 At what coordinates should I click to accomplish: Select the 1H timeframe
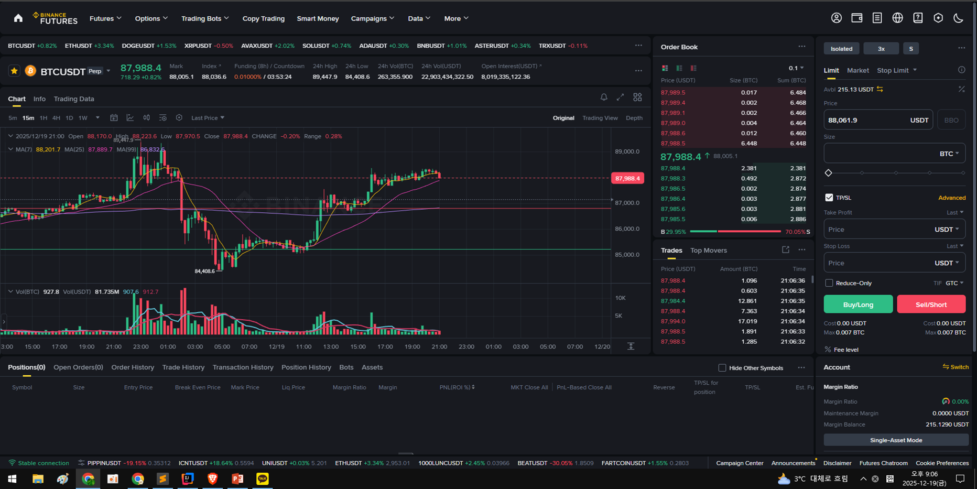(43, 118)
